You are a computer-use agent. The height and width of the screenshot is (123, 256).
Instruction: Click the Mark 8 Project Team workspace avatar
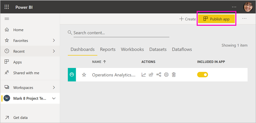(7, 98)
